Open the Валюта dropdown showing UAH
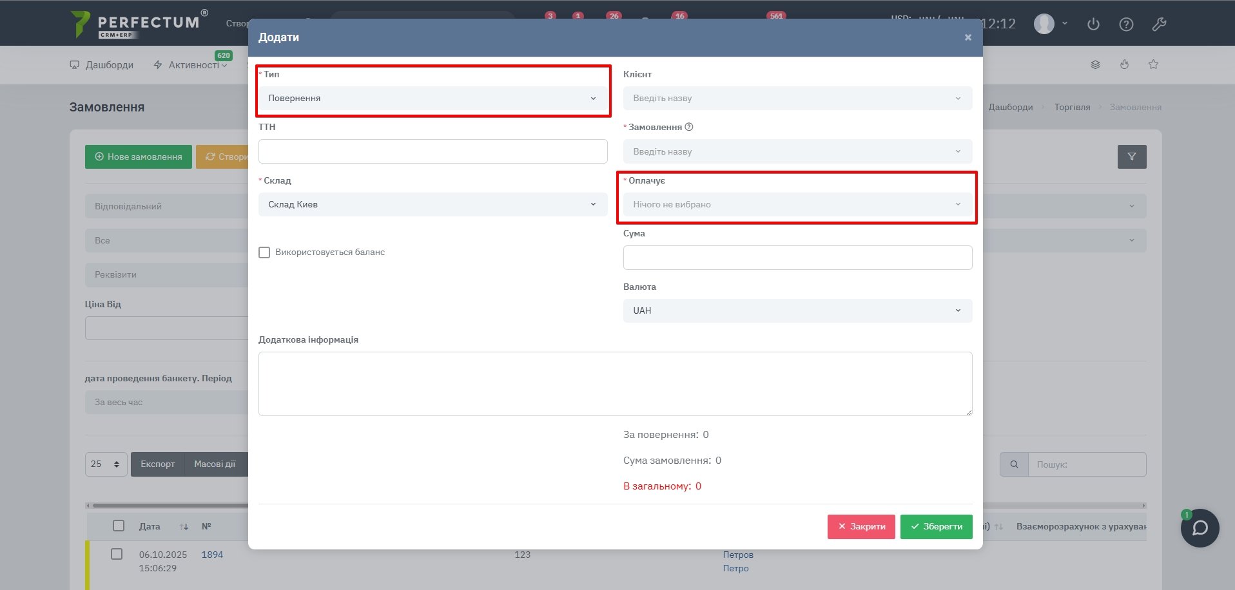The height and width of the screenshot is (590, 1235). [797, 310]
